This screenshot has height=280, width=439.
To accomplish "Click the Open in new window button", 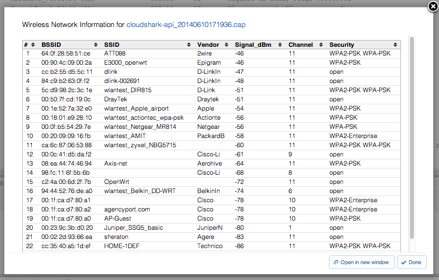I will 361,262.
